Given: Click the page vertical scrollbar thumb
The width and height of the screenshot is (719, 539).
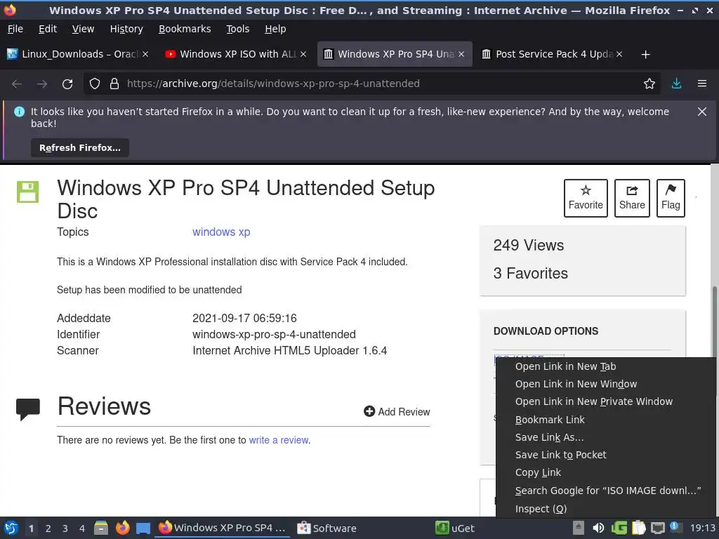Looking at the screenshot, I should coord(714,323).
